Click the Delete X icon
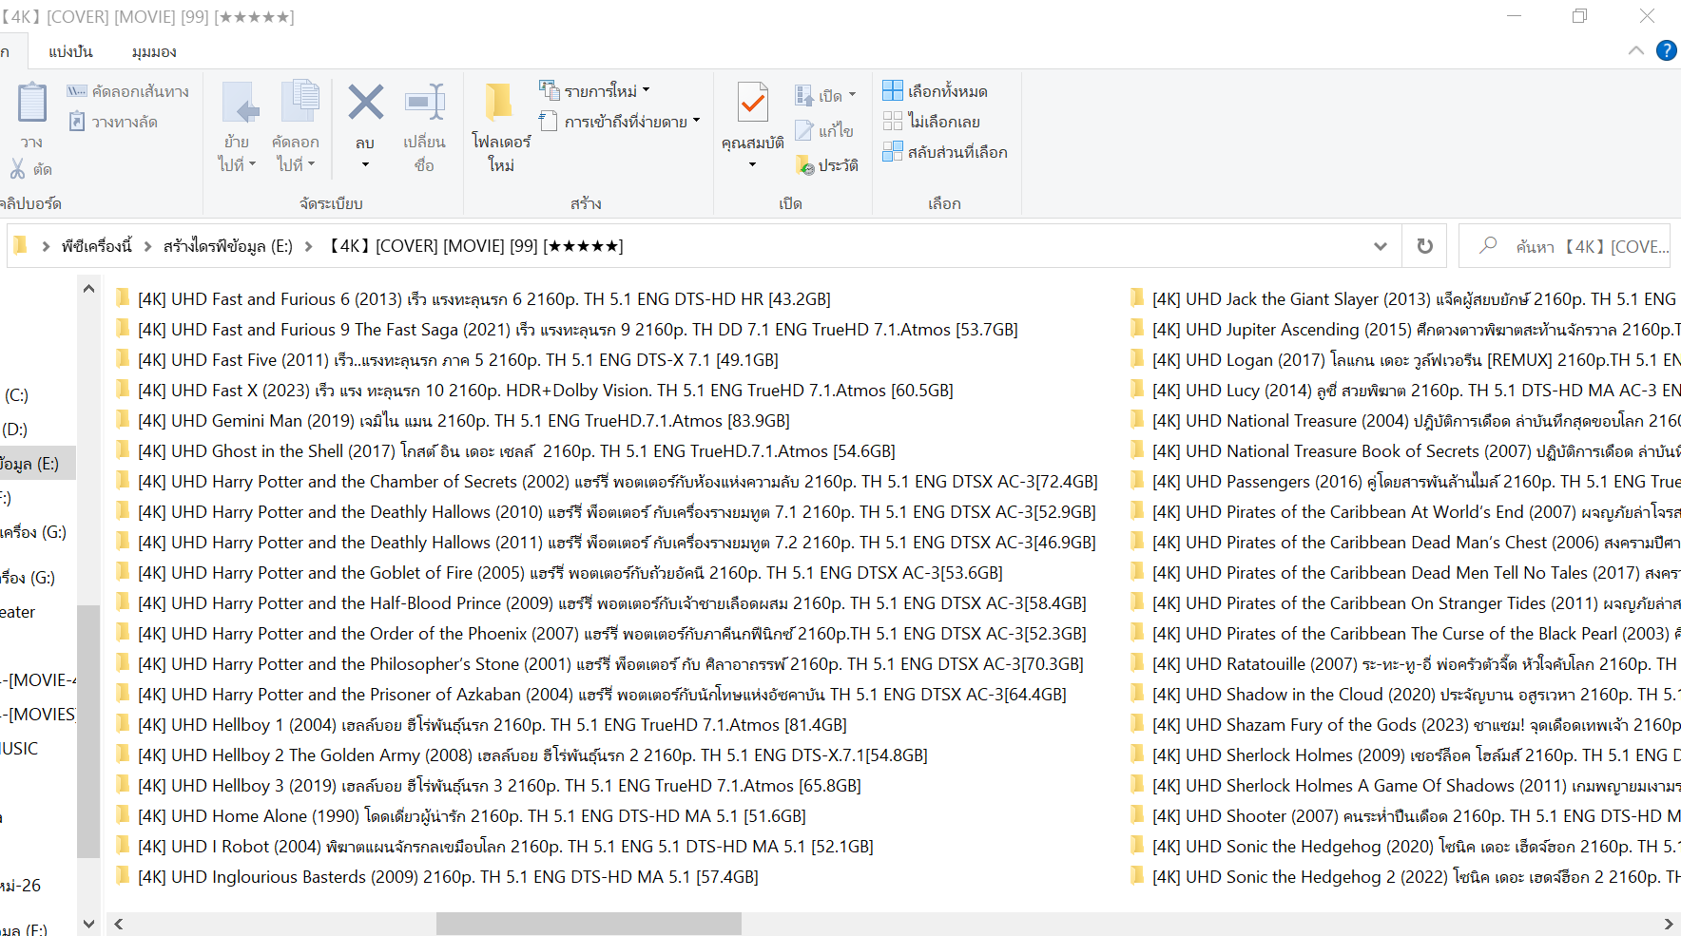Viewport: 1681px width, 936px height. click(x=366, y=102)
